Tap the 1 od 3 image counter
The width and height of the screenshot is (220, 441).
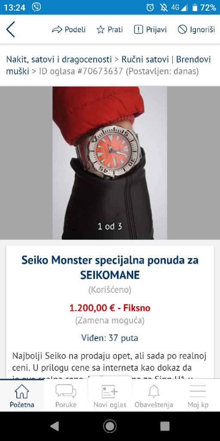click(x=110, y=226)
